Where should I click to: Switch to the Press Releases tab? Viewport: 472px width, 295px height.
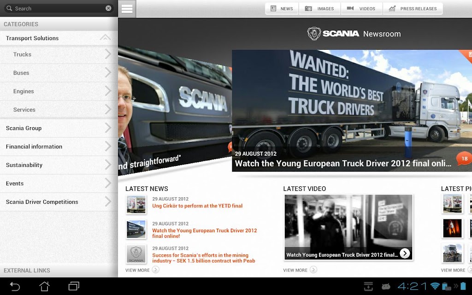[x=413, y=9]
